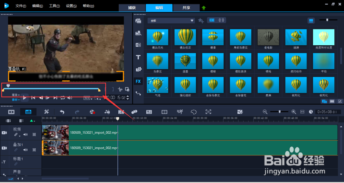Fit project in timeline window

302,112
